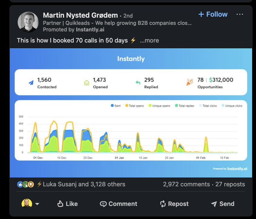Open the react-as identity dropdown arrow
The width and height of the screenshot is (256, 219).
tap(37, 204)
